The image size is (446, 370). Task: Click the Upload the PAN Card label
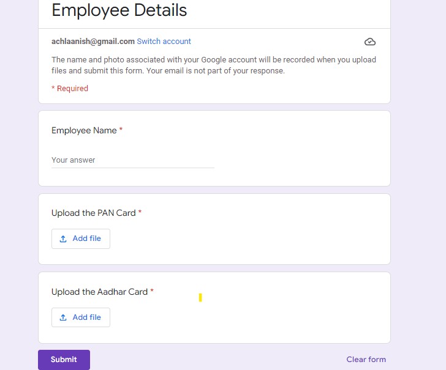tap(94, 213)
